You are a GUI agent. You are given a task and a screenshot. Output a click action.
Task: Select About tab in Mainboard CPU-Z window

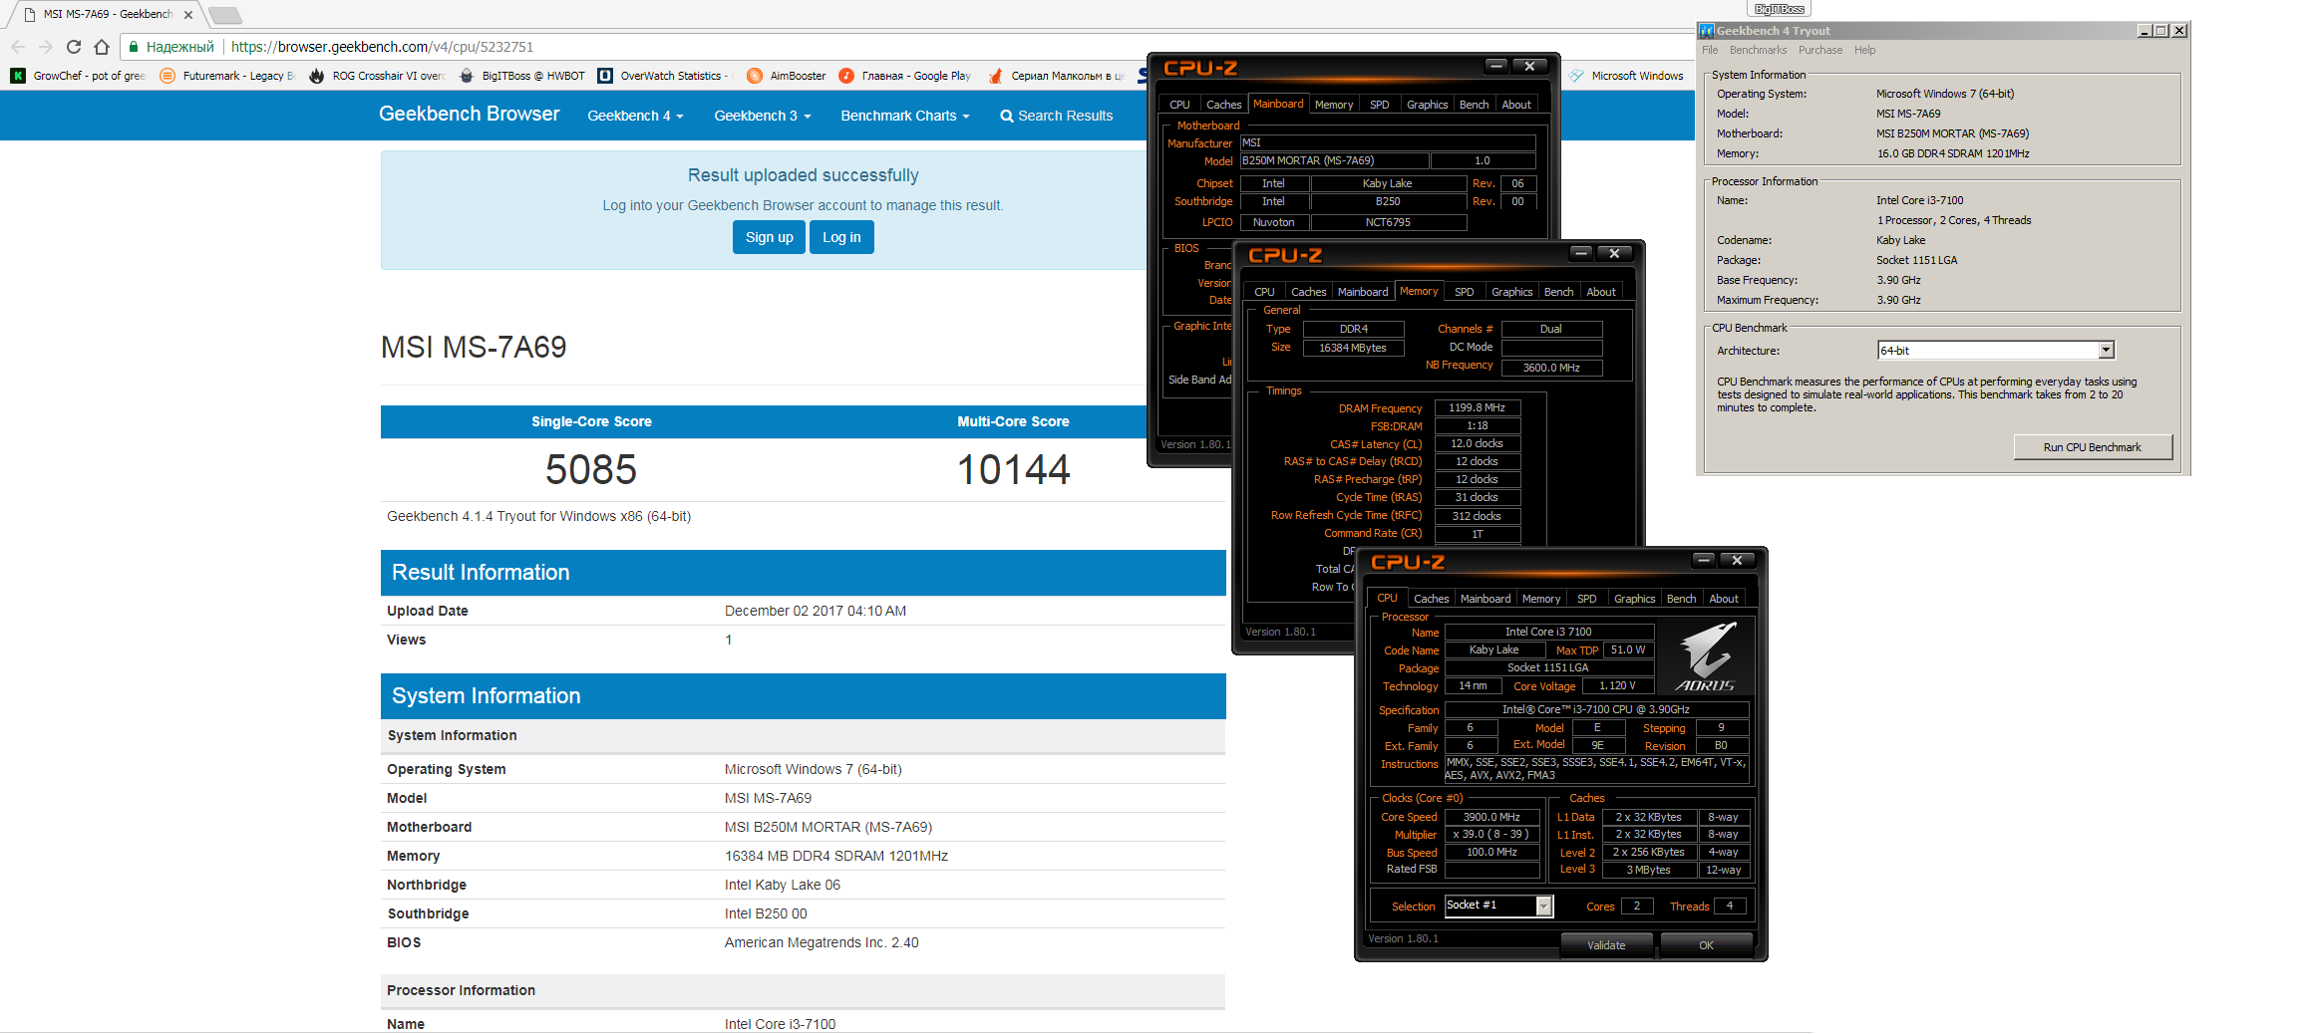coord(1516,105)
